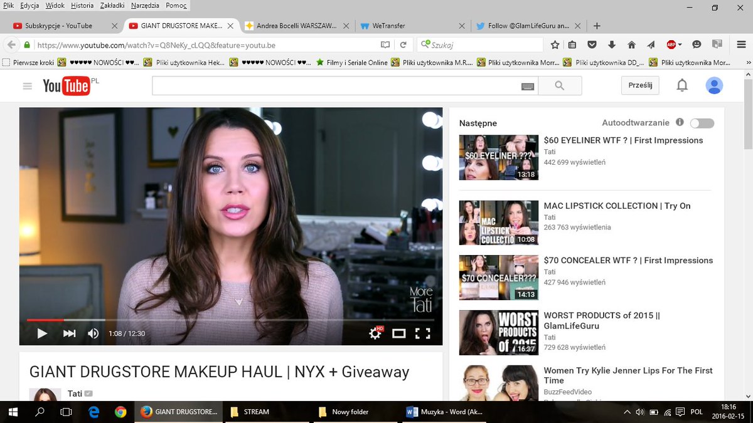Open Firefox Hello smiley icon
Screen dimensions: 753x423
(x=697, y=44)
